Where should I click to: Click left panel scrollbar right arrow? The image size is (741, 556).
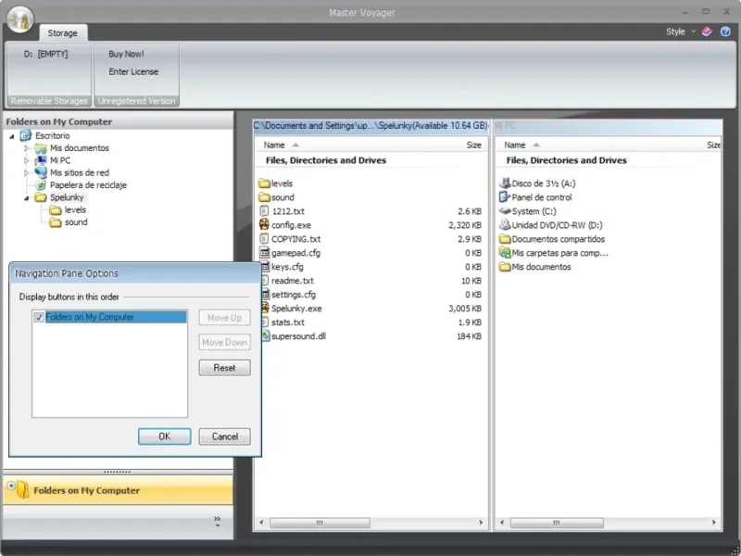481,523
